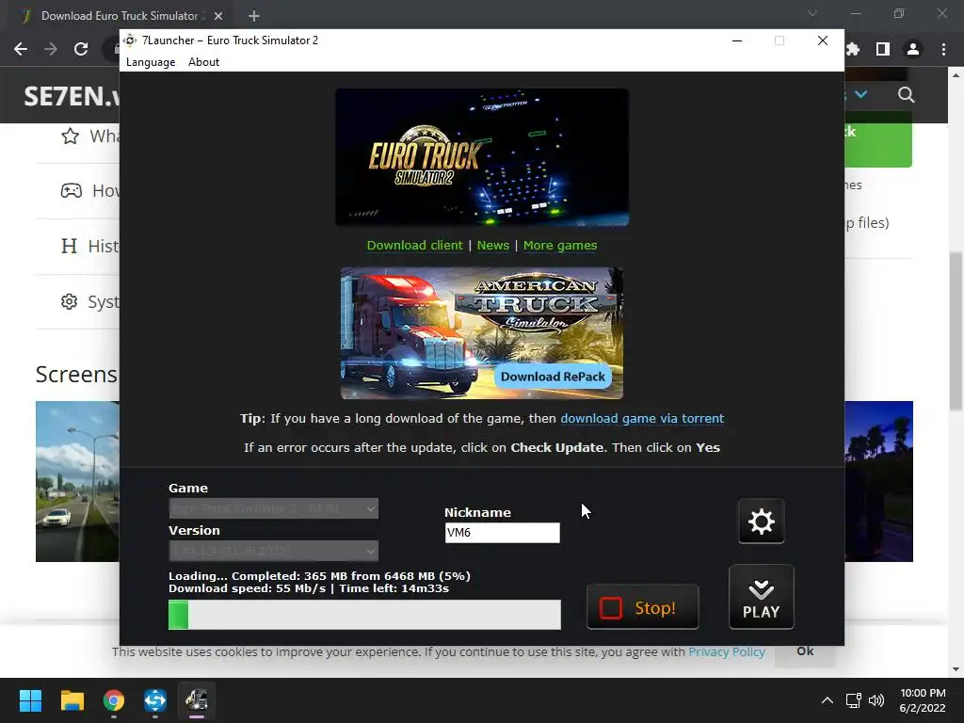Image resolution: width=964 pixels, height=723 pixels.
Task: Click the H history icon in sidebar
Action: pyautogui.click(x=69, y=247)
